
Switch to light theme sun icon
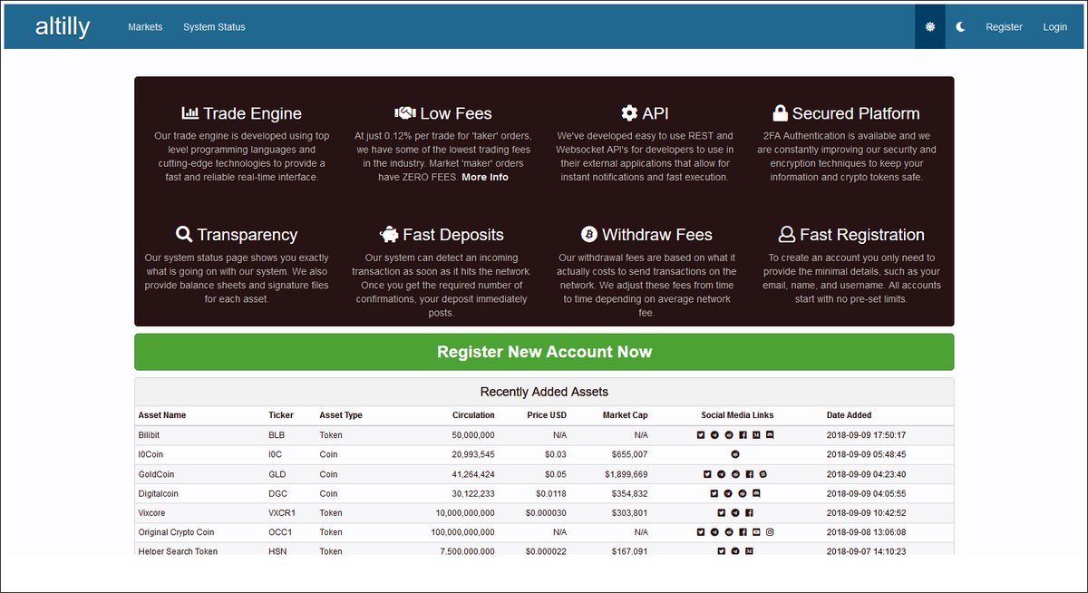(x=929, y=26)
